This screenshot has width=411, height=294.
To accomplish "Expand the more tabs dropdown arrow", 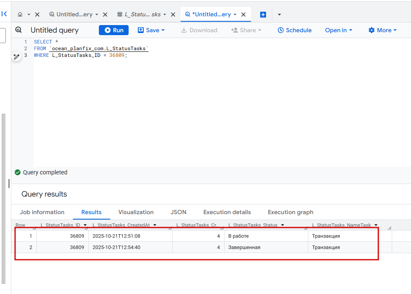I will point(279,15).
